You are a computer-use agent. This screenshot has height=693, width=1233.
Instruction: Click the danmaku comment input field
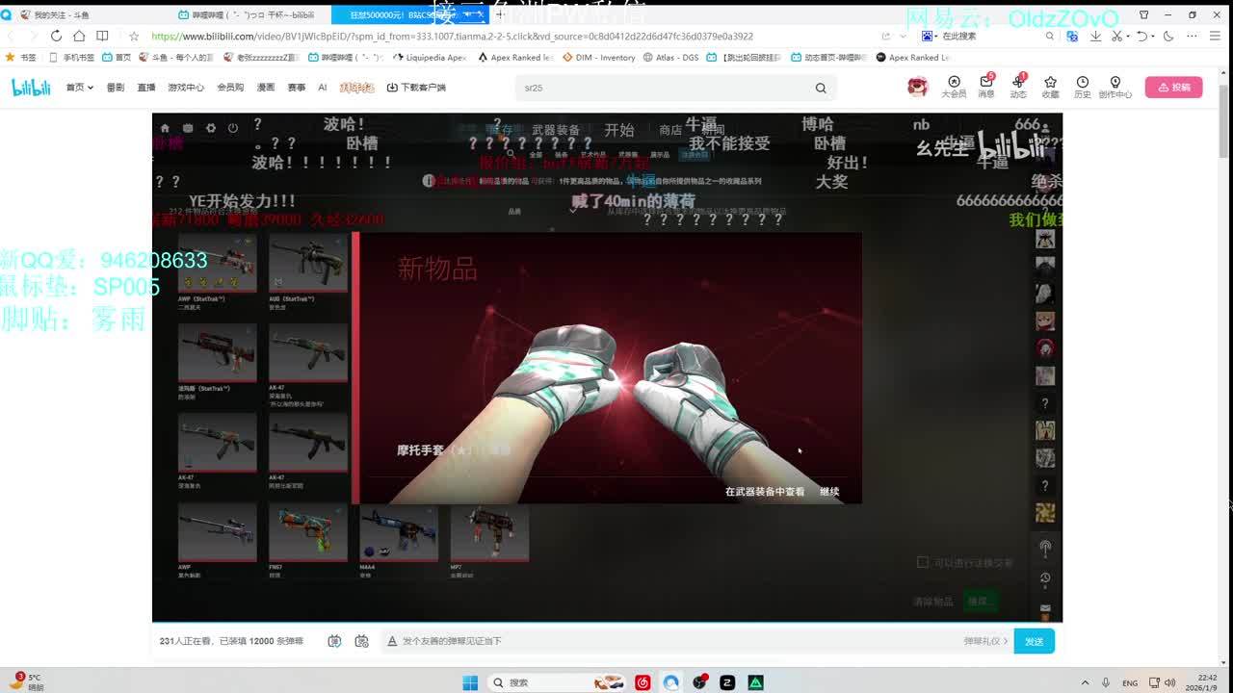coord(674,641)
